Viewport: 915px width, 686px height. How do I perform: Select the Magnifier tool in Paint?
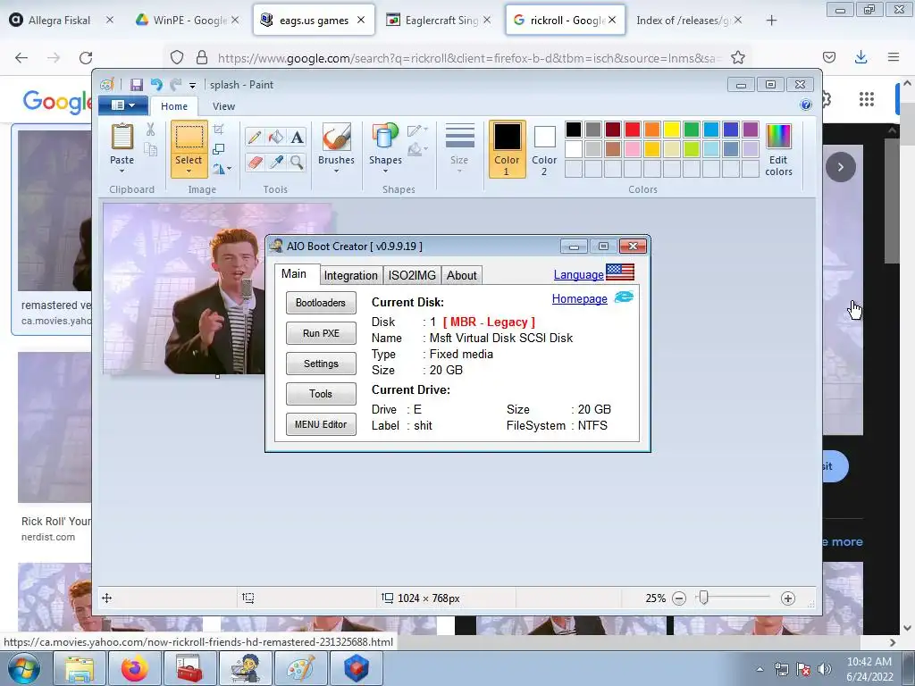click(297, 162)
